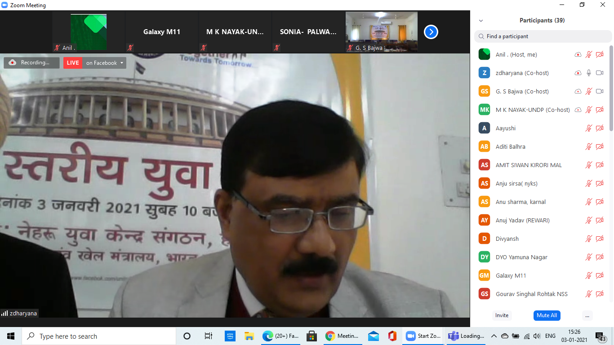Click the Mute All button

(x=547, y=315)
